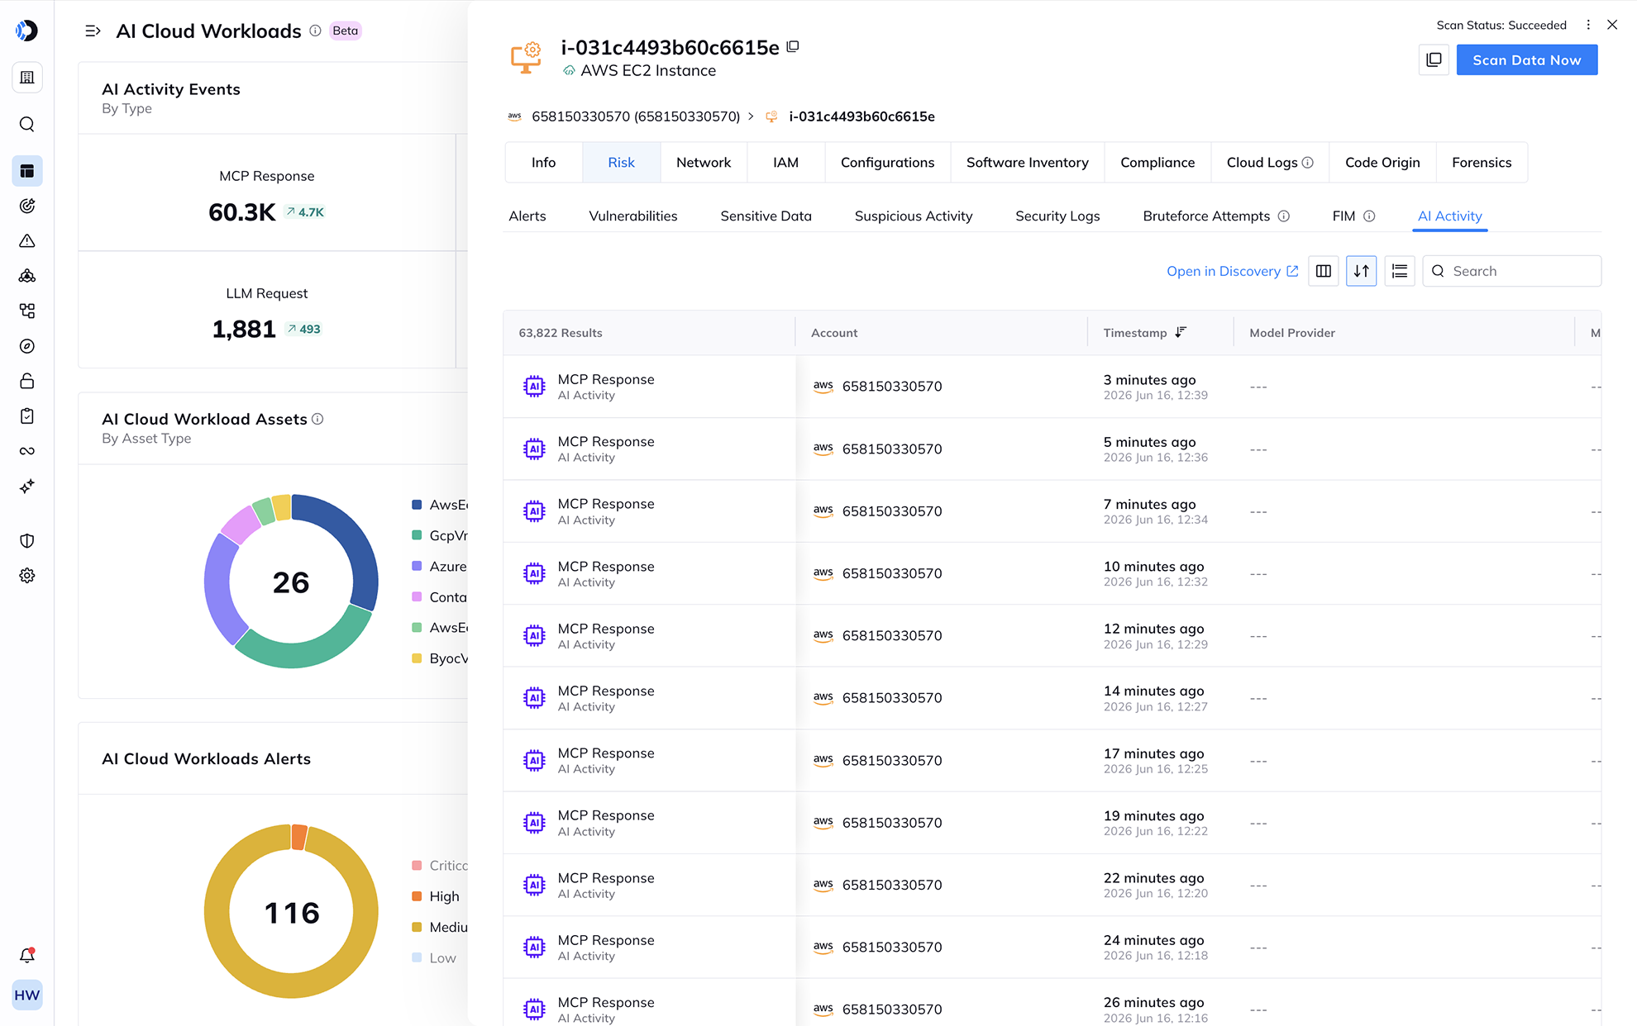Click the building inventory sidebar icon
Viewport: 1637px width, 1026px height.
coord(27,78)
